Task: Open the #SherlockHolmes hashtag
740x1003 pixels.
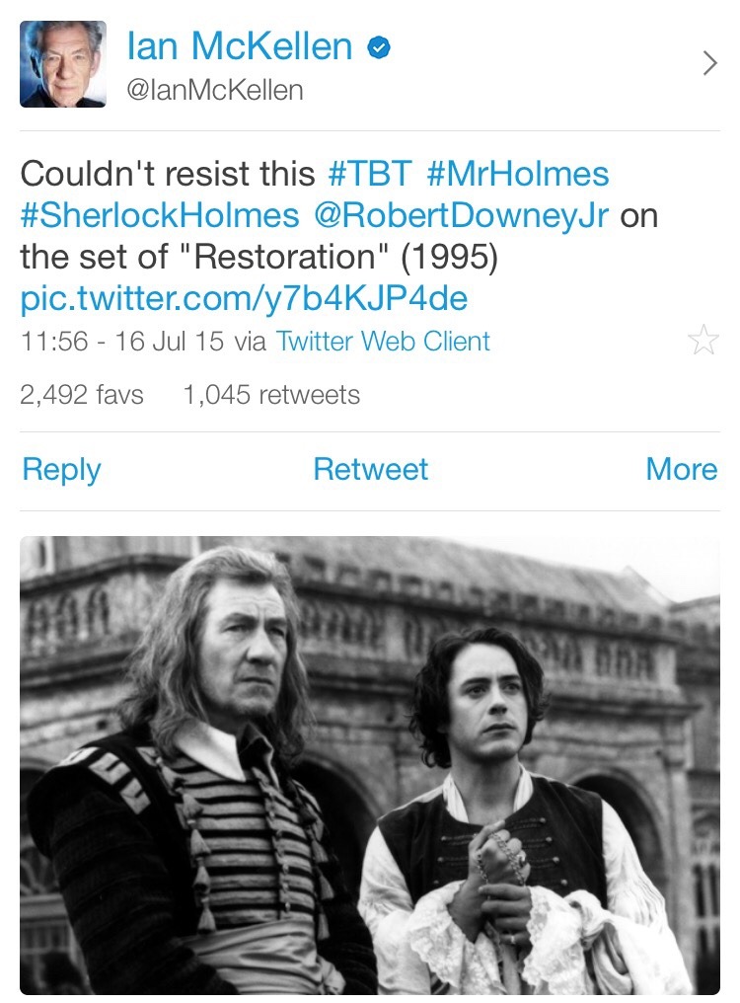Action: [x=159, y=215]
